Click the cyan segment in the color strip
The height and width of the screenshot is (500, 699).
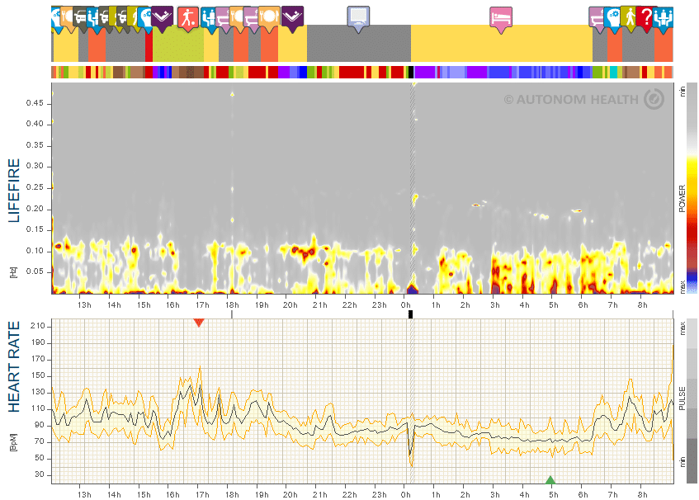click(x=613, y=72)
